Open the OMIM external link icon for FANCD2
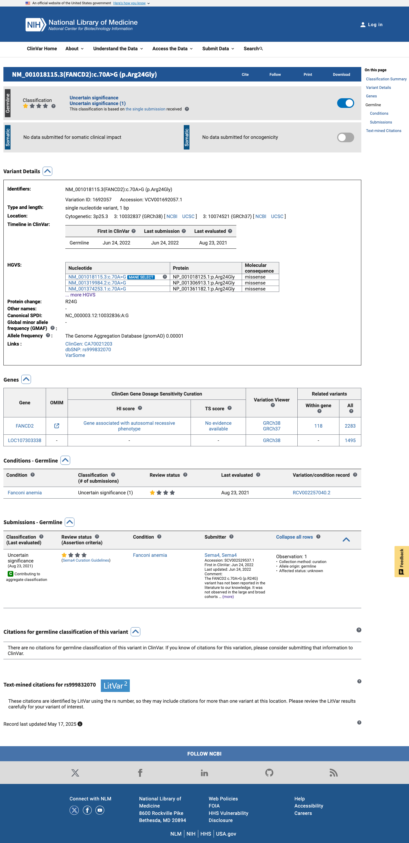This screenshot has height=843, width=409. 57,426
